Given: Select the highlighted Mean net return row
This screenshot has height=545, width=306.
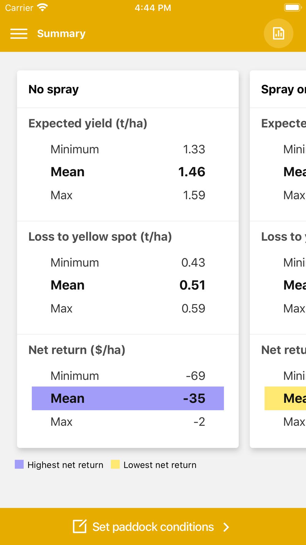Looking at the screenshot, I should [x=128, y=398].
